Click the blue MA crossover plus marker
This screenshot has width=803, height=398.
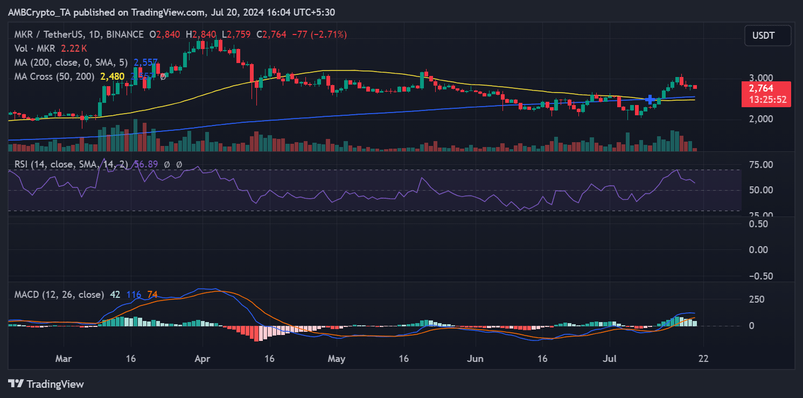pyautogui.click(x=650, y=100)
